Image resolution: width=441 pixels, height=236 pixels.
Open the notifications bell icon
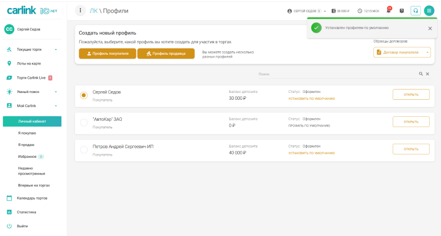pyautogui.click(x=389, y=11)
